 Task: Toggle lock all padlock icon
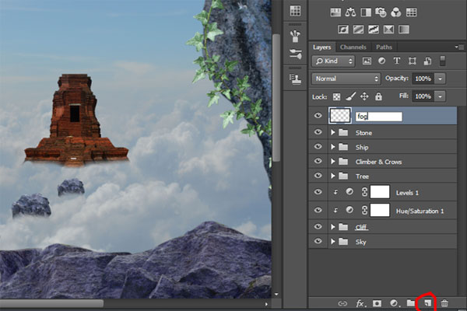[x=378, y=96]
